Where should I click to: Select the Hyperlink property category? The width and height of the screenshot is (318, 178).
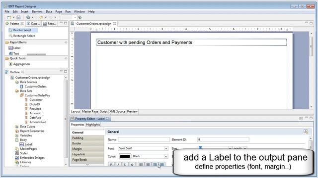pos(87,154)
